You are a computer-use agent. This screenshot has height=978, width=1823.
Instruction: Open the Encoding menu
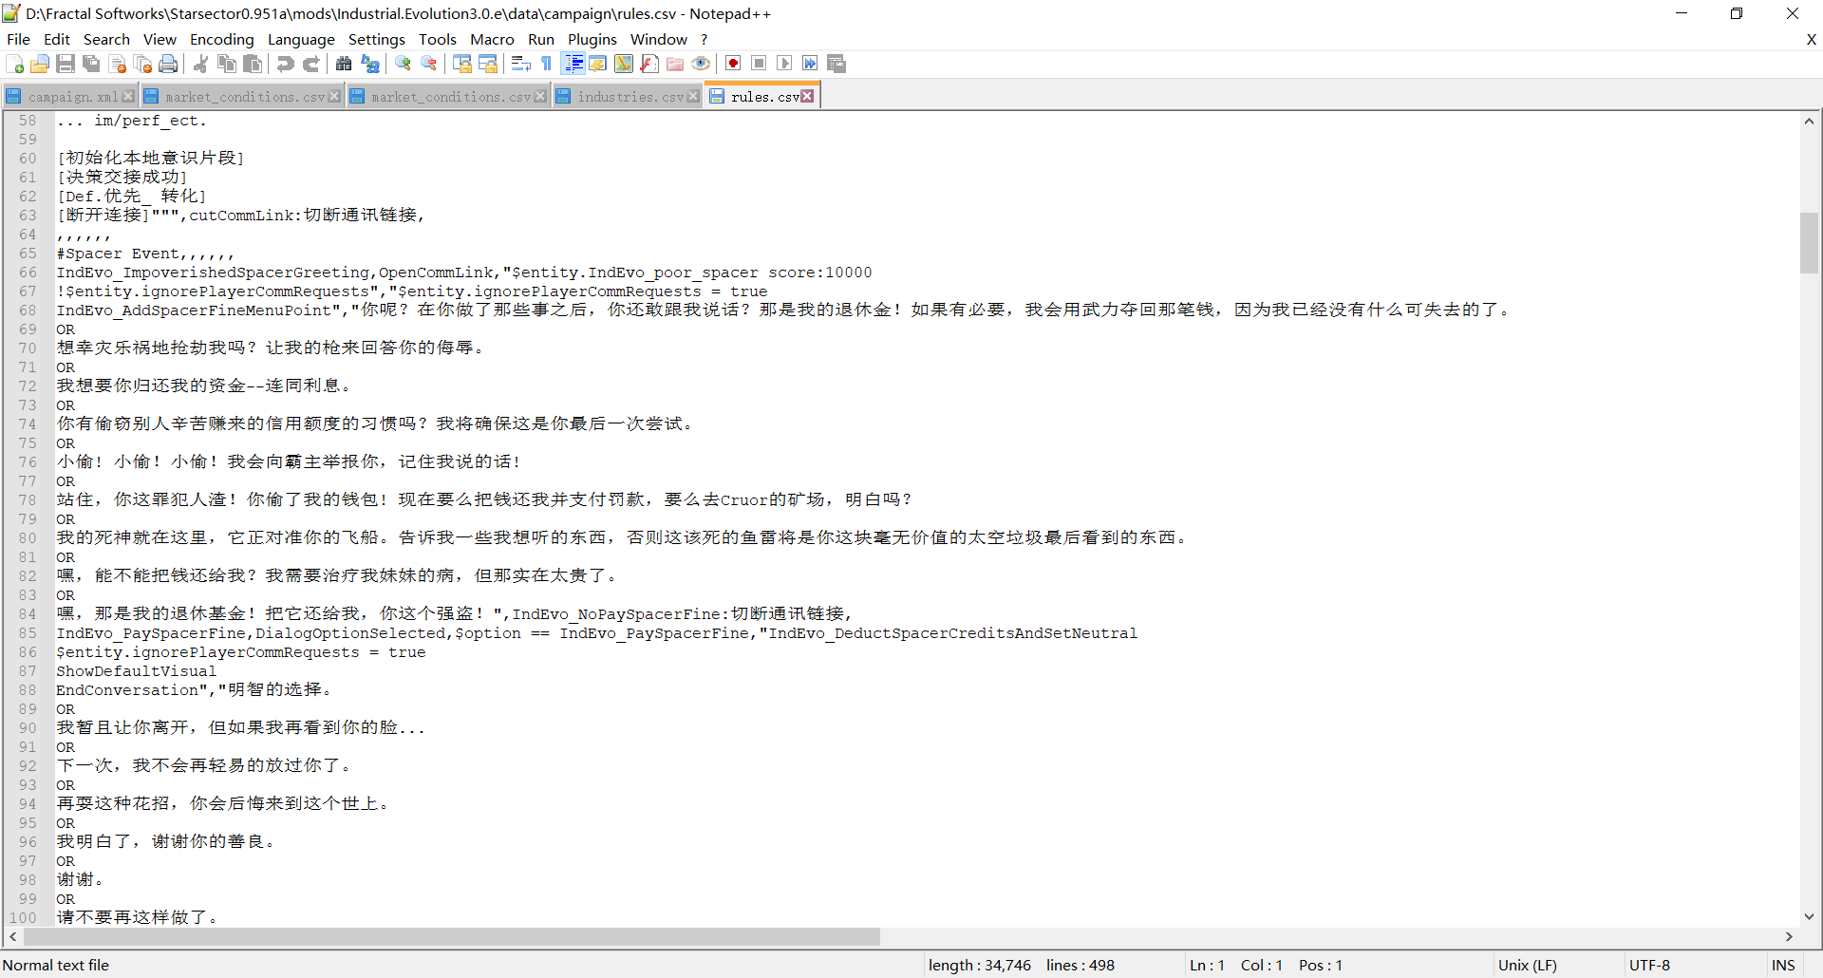tap(222, 39)
